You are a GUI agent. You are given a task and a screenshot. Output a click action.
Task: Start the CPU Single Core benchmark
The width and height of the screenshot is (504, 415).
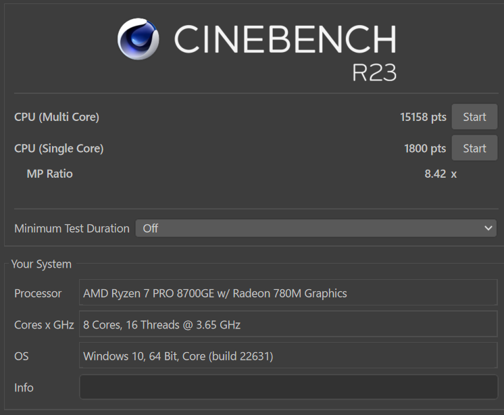(x=474, y=148)
